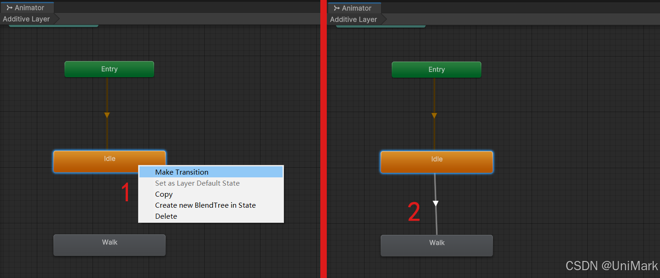Image resolution: width=660 pixels, height=278 pixels.
Task: Select the Idle state in the right panel
Action: [x=437, y=162]
